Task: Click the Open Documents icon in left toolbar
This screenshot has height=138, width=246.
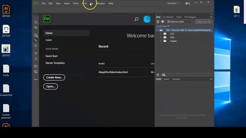Action: [x=36, y=22]
